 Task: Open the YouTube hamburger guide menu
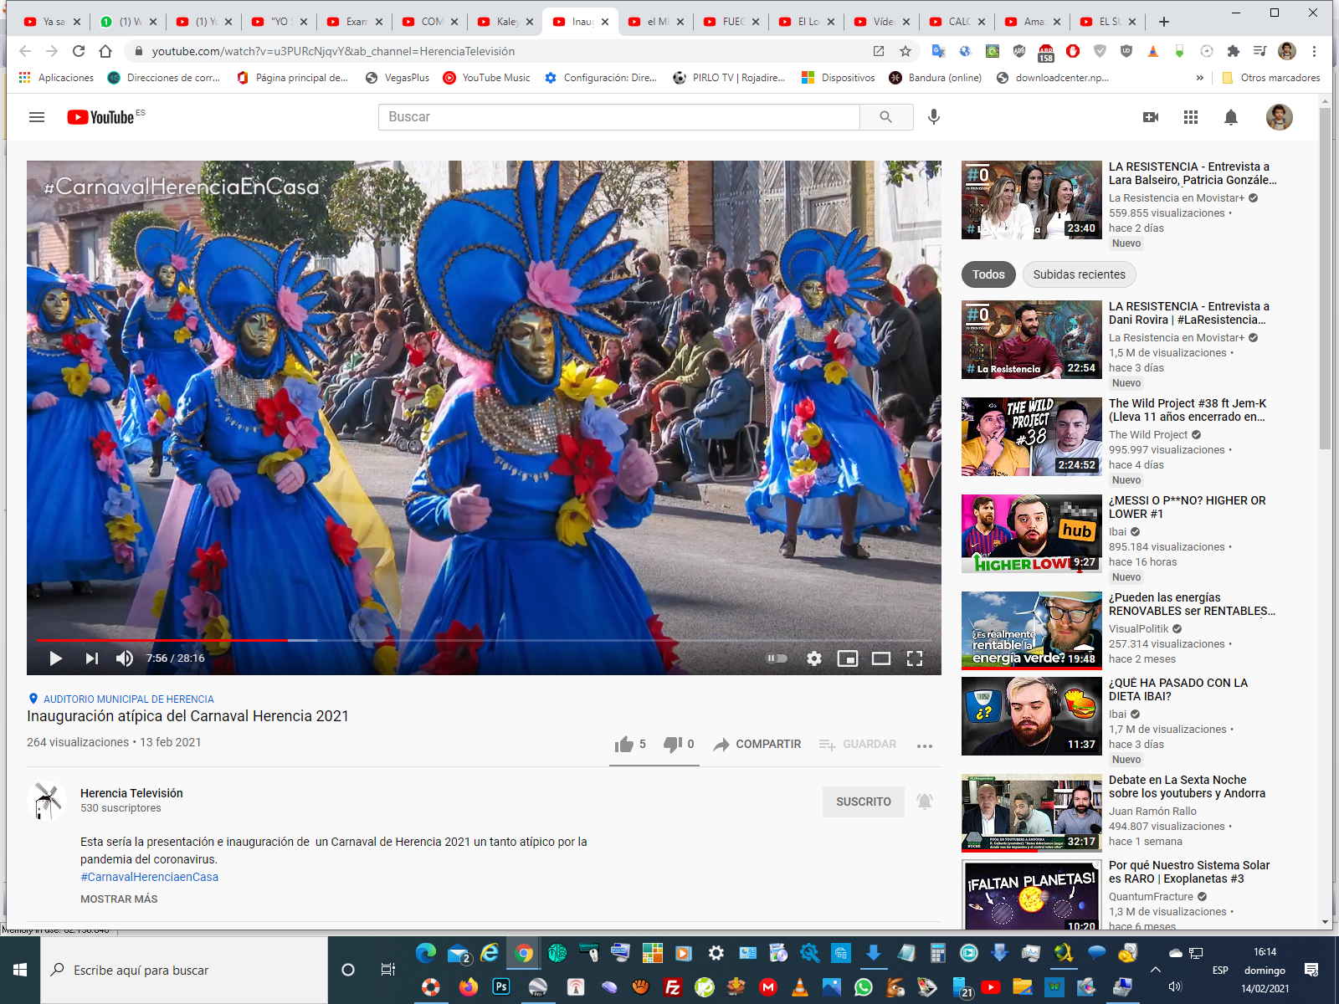tap(37, 117)
